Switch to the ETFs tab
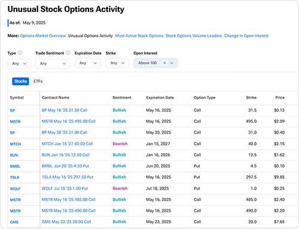The height and width of the screenshot is (229, 299). click(x=38, y=81)
